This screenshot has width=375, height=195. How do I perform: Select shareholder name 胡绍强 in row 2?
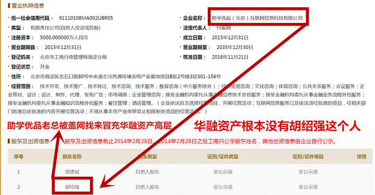coord(72,187)
